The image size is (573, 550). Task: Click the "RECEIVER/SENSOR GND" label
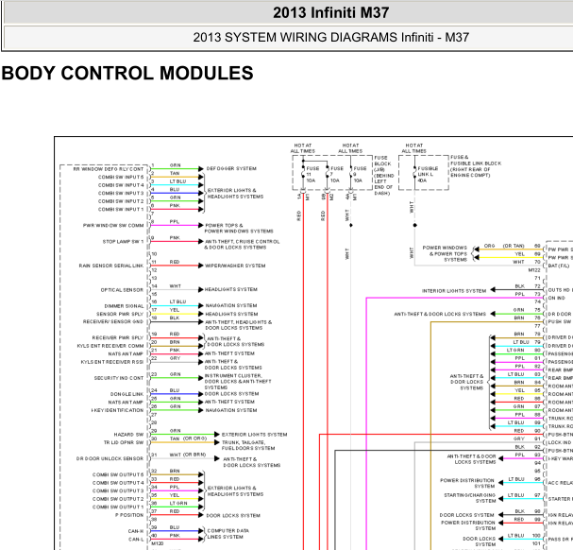coord(113,321)
